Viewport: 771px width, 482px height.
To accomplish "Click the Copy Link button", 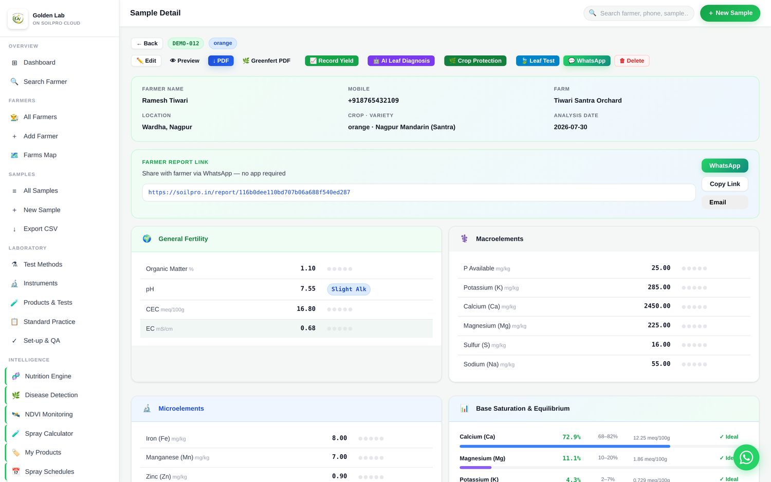I will click(725, 184).
